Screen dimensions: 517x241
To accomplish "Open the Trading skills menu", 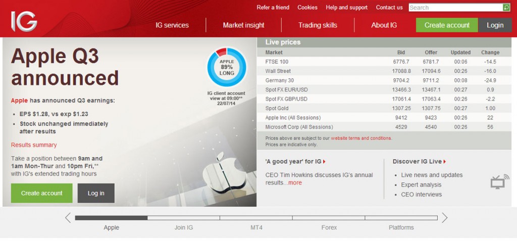I will pyautogui.click(x=318, y=25).
